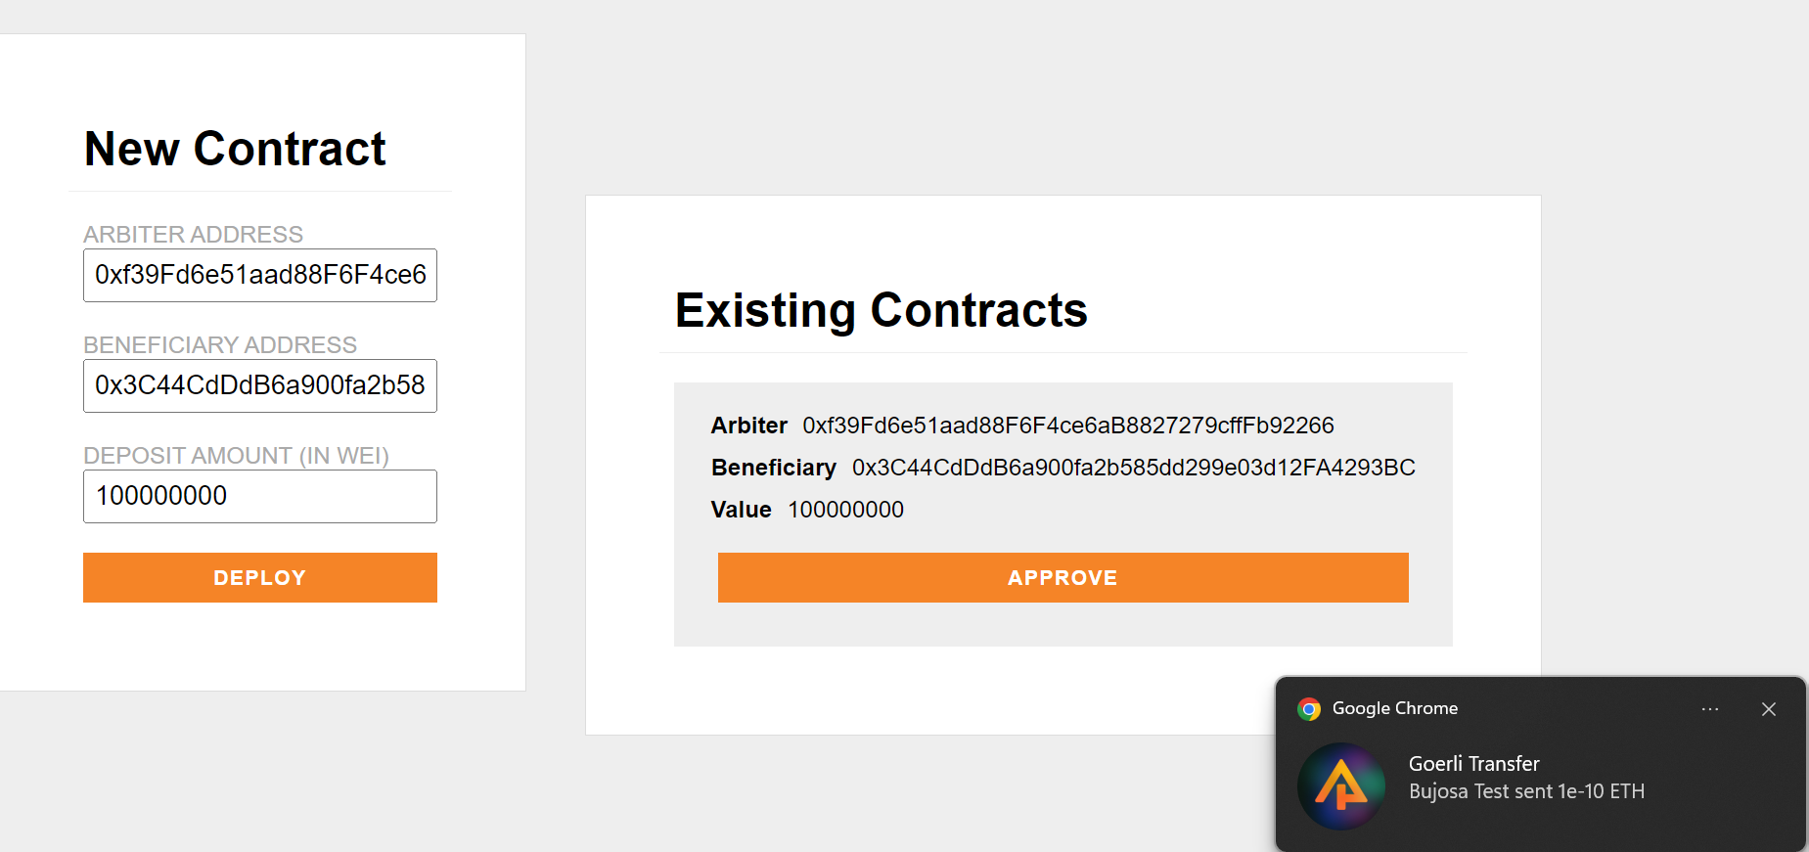This screenshot has width=1809, height=852.
Task: Dismiss the Google Chrome notification with the X
Action: [x=1768, y=708]
